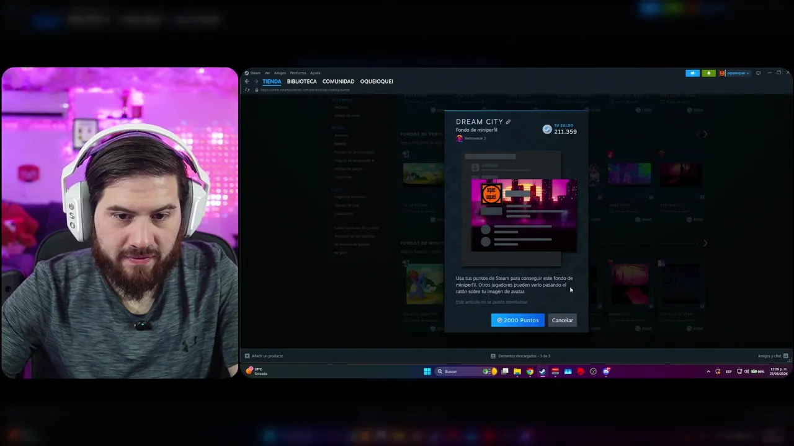
Task: Open the volume control tray icon
Action: (746, 372)
